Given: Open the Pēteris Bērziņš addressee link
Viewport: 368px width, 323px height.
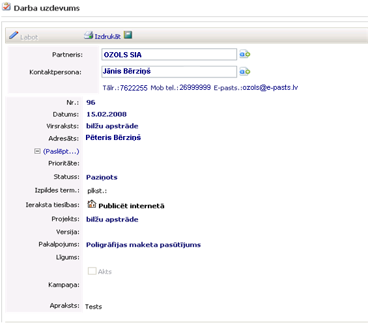Looking at the screenshot, I should click(x=113, y=137).
